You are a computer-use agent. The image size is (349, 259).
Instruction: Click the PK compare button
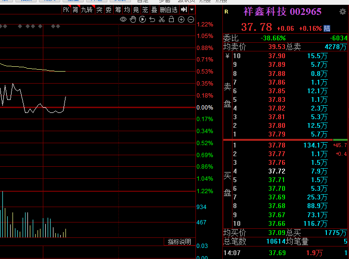pyautogui.click(x=66, y=10)
